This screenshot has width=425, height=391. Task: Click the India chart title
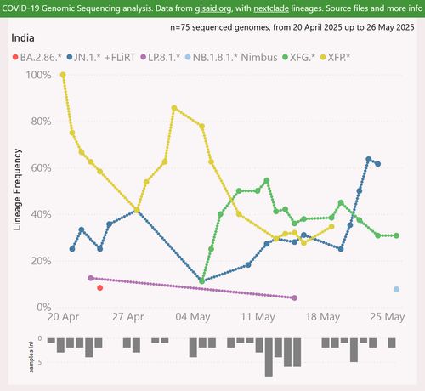pos(23,38)
